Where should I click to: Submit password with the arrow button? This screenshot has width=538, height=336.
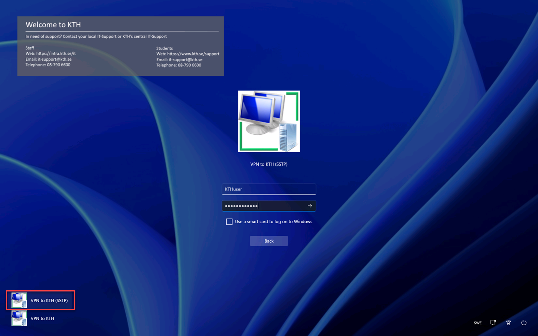click(x=310, y=206)
